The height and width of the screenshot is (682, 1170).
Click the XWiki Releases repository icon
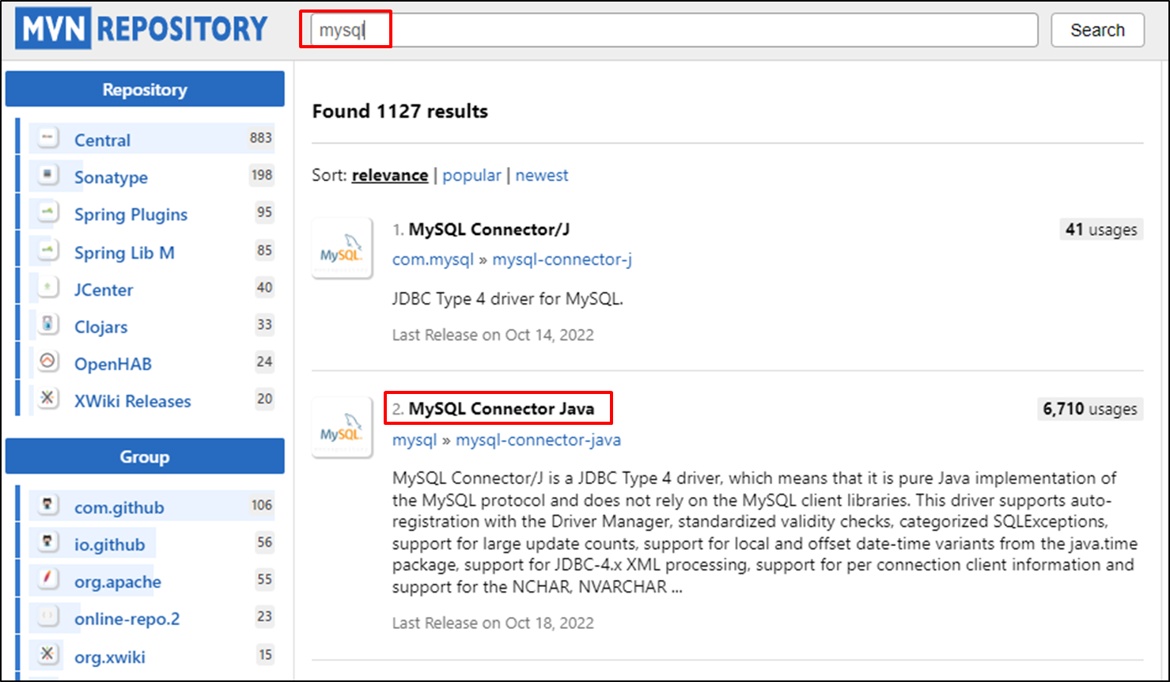(x=49, y=399)
